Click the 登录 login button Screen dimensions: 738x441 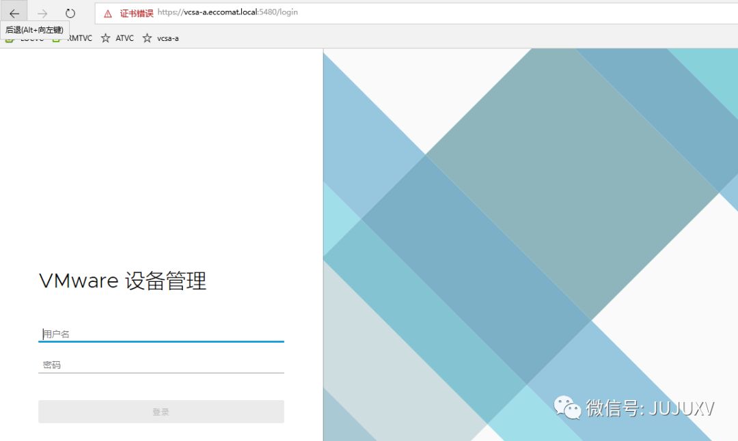[x=161, y=412]
